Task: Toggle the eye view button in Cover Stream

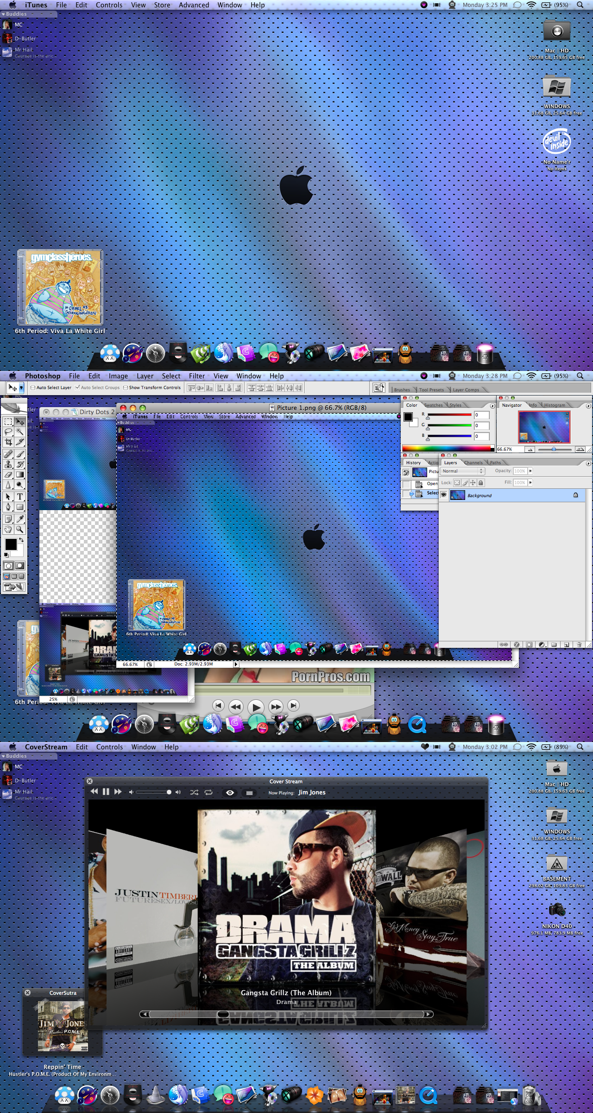Action: pos(230,793)
